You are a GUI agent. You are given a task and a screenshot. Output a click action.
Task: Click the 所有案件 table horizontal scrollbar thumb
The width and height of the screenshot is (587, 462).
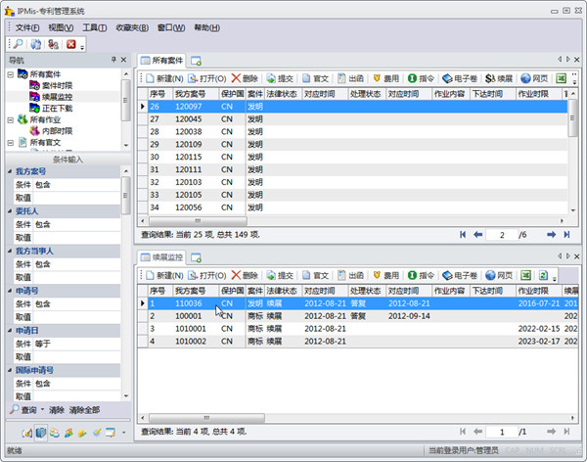[x=198, y=220]
